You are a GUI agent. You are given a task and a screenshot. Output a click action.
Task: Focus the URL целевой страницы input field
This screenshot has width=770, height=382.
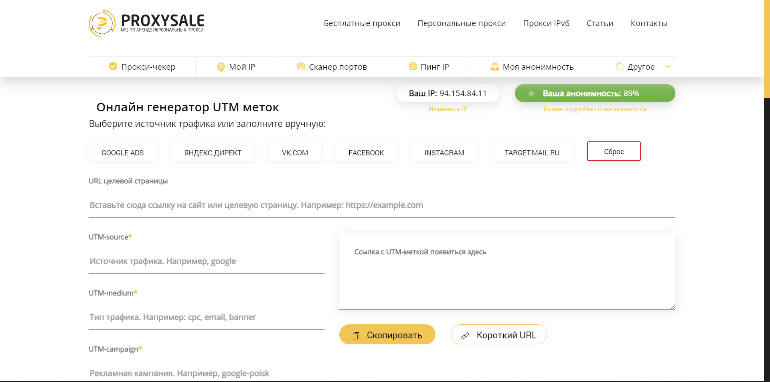click(382, 205)
